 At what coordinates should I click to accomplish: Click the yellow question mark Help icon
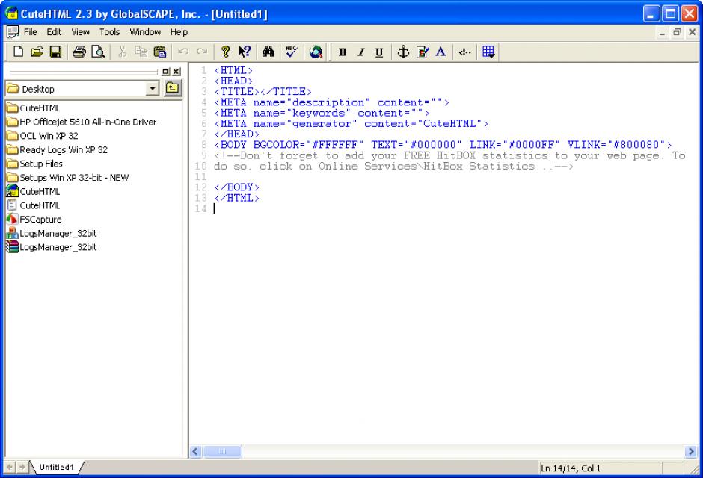click(226, 52)
